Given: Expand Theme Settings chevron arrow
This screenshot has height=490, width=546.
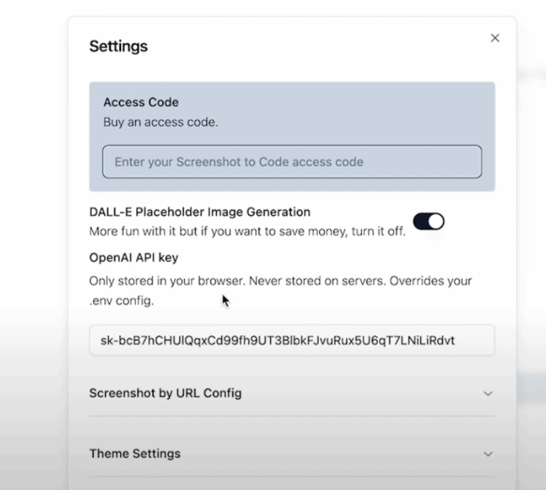Looking at the screenshot, I should [488, 454].
